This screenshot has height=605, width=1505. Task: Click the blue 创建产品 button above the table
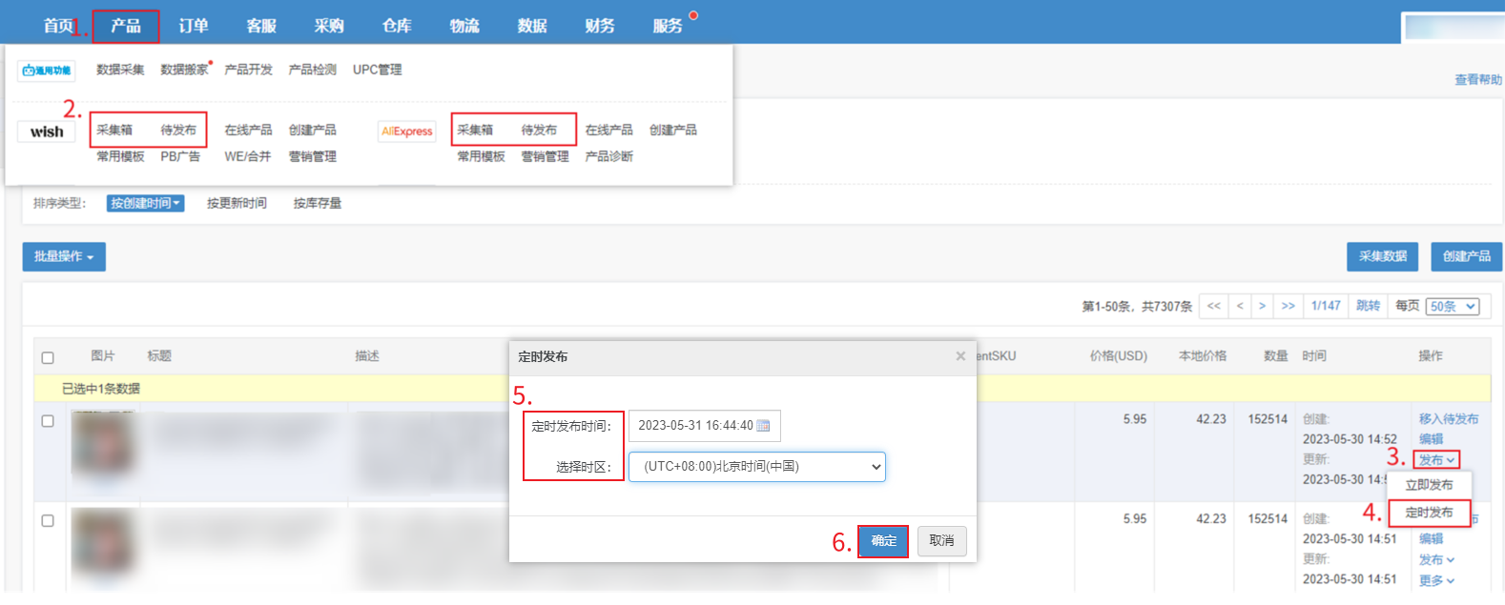[1466, 256]
